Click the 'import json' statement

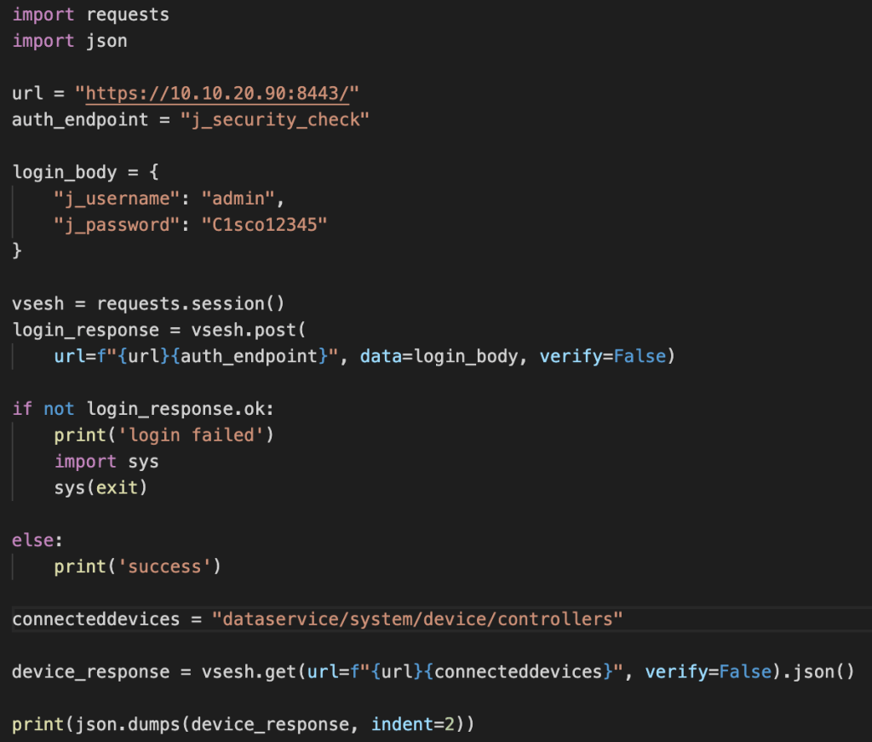click(x=69, y=40)
